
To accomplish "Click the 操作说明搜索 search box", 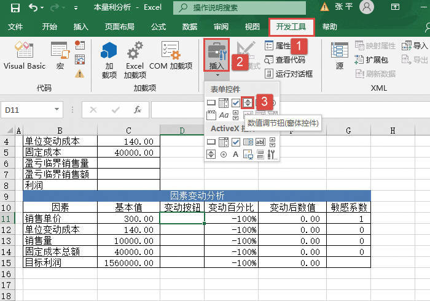I will (240, 7).
